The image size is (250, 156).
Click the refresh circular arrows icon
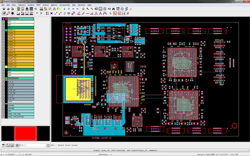point(36,9)
